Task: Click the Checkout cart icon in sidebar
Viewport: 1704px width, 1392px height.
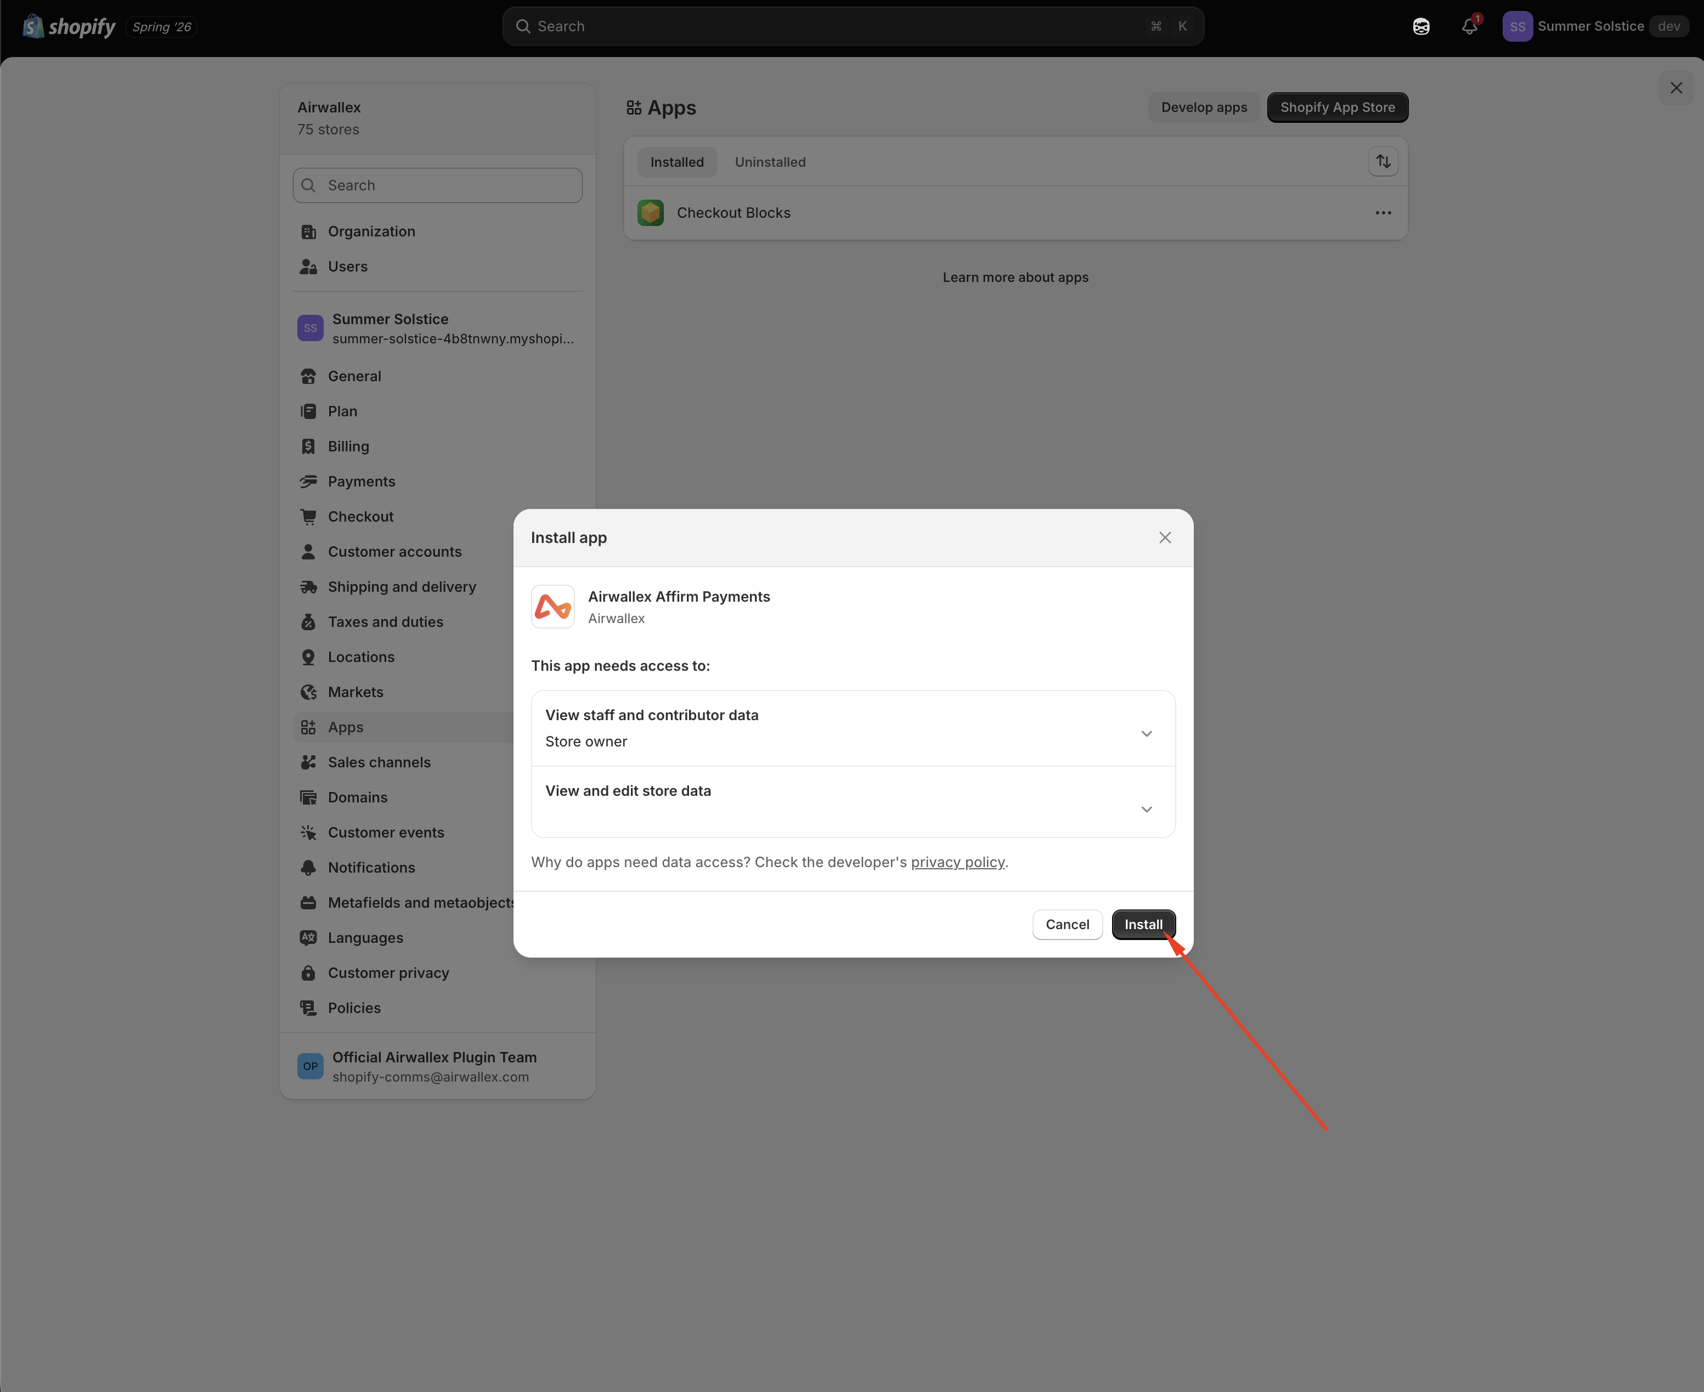Action: tap(309, 517)
